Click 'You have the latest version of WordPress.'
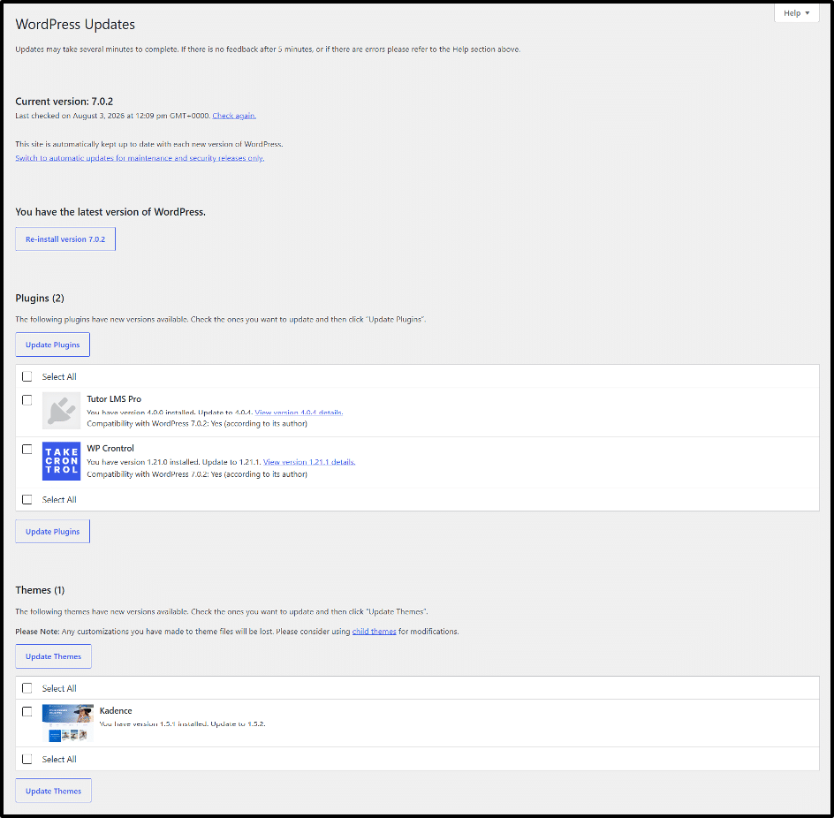The width and height of the screenshot is (834, 818). click(x=110, y=212)
